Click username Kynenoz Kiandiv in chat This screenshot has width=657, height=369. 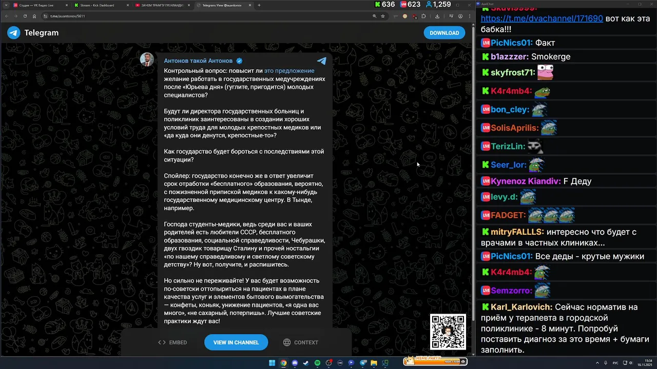pos(526,181)
